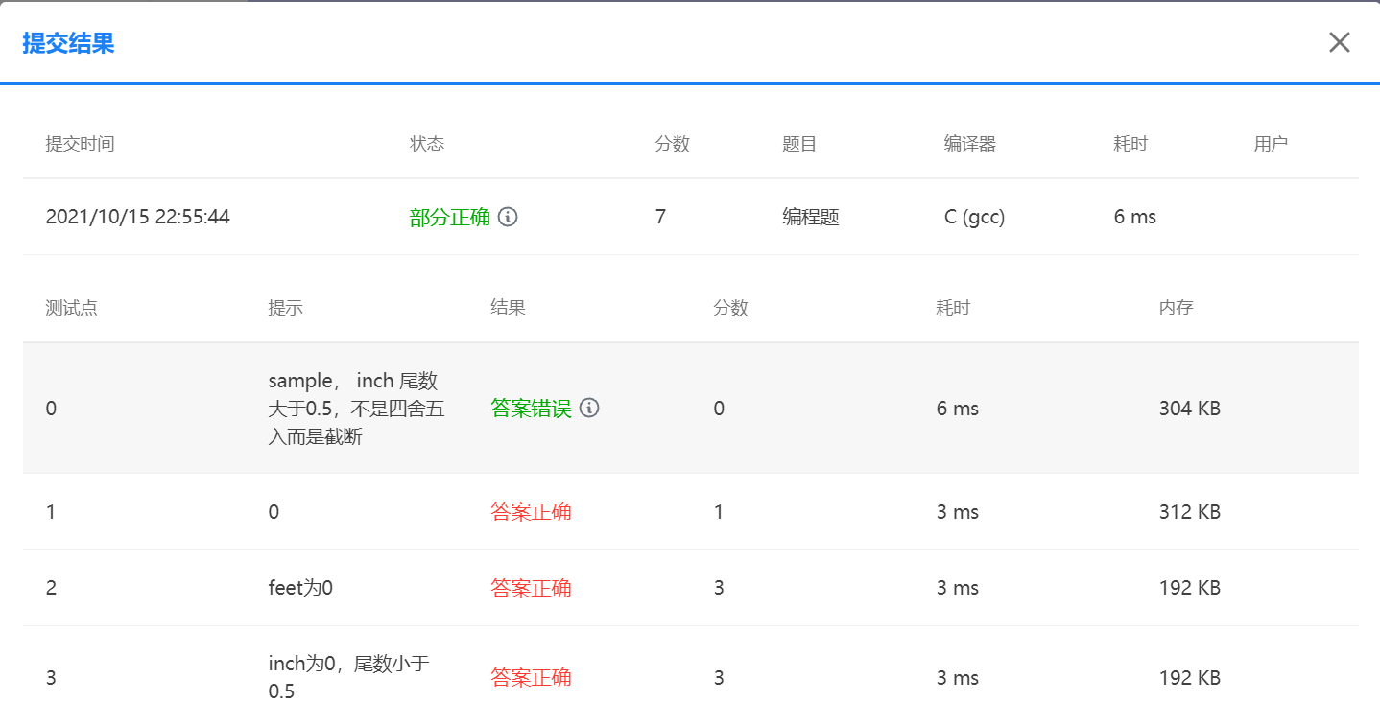Click 答案正确 result in test point 1 row
The image size is (1380, 726).
pos(531,511)
